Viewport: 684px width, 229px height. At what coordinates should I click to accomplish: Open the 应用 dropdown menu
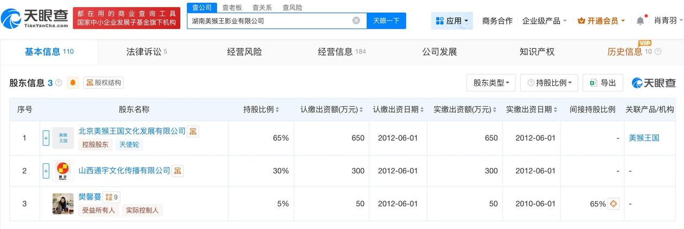click(x=452, y=21)
